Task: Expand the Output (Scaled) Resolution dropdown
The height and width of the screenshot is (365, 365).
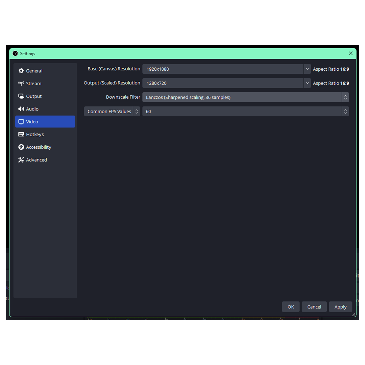Action: (x=307, y=83)
